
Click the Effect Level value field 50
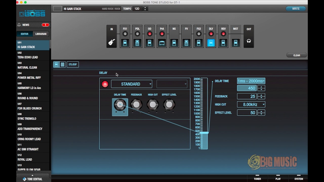(x=247, y=112)
